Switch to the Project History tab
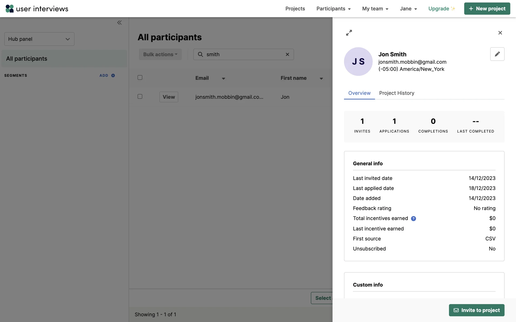The height and width of the screenshot is (322, 516). (x=396, y=93)
